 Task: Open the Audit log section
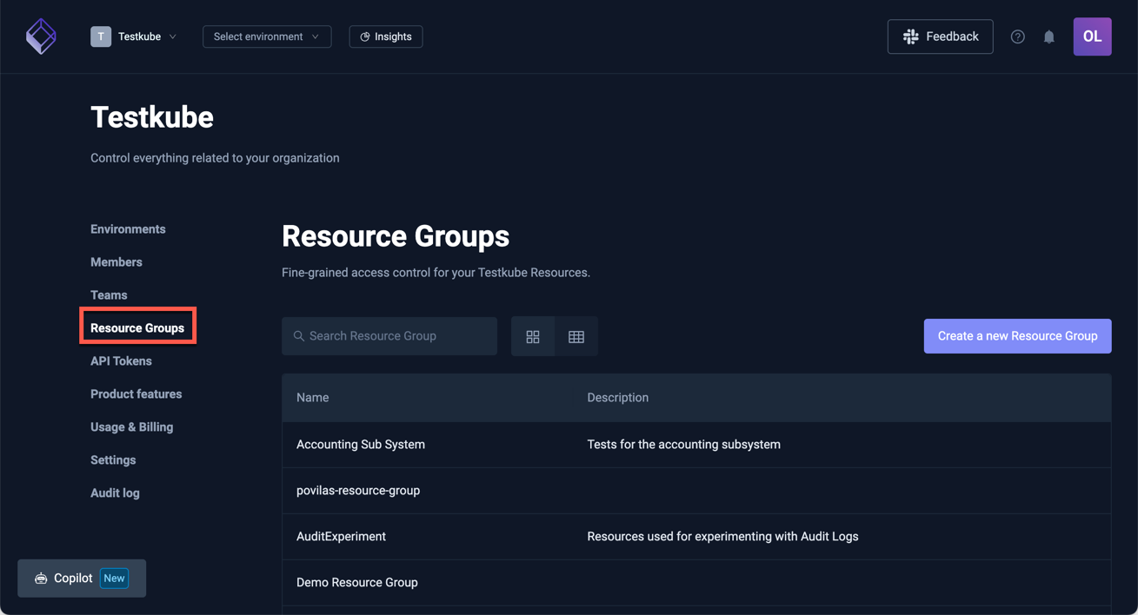(x=115, y=493)
